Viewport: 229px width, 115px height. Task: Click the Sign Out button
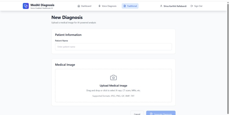tap(197, 6)
